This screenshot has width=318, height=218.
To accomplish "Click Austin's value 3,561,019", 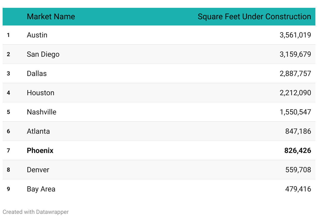I will pos(295,35).
